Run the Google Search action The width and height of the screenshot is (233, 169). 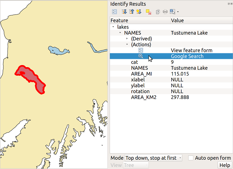coord(187,56)
